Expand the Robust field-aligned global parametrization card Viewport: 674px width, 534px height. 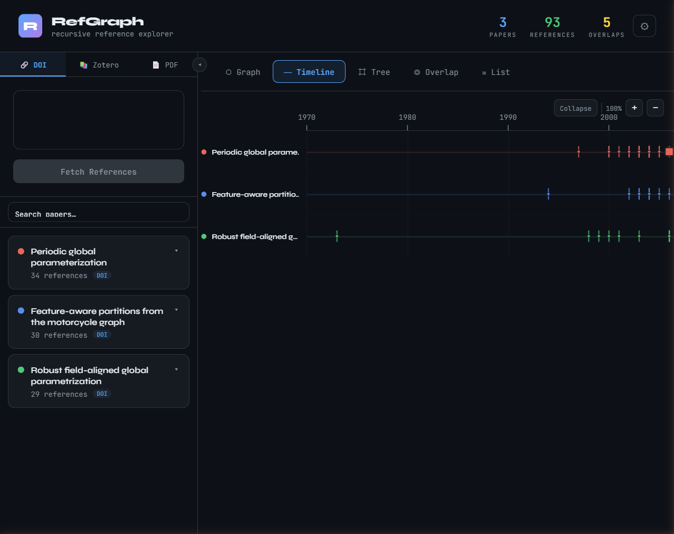click(176, 369)
